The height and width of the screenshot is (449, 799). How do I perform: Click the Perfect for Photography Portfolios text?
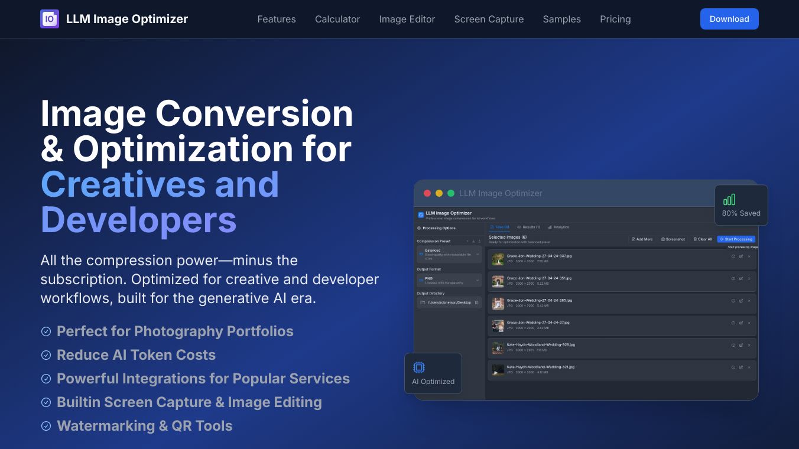click(176, 331)
